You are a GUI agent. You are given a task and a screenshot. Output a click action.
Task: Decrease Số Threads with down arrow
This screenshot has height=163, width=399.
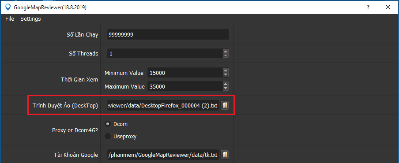point(226,56)
